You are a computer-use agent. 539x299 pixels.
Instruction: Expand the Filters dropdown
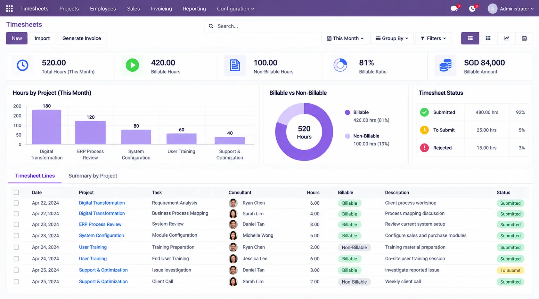click(x=433, y=38)
